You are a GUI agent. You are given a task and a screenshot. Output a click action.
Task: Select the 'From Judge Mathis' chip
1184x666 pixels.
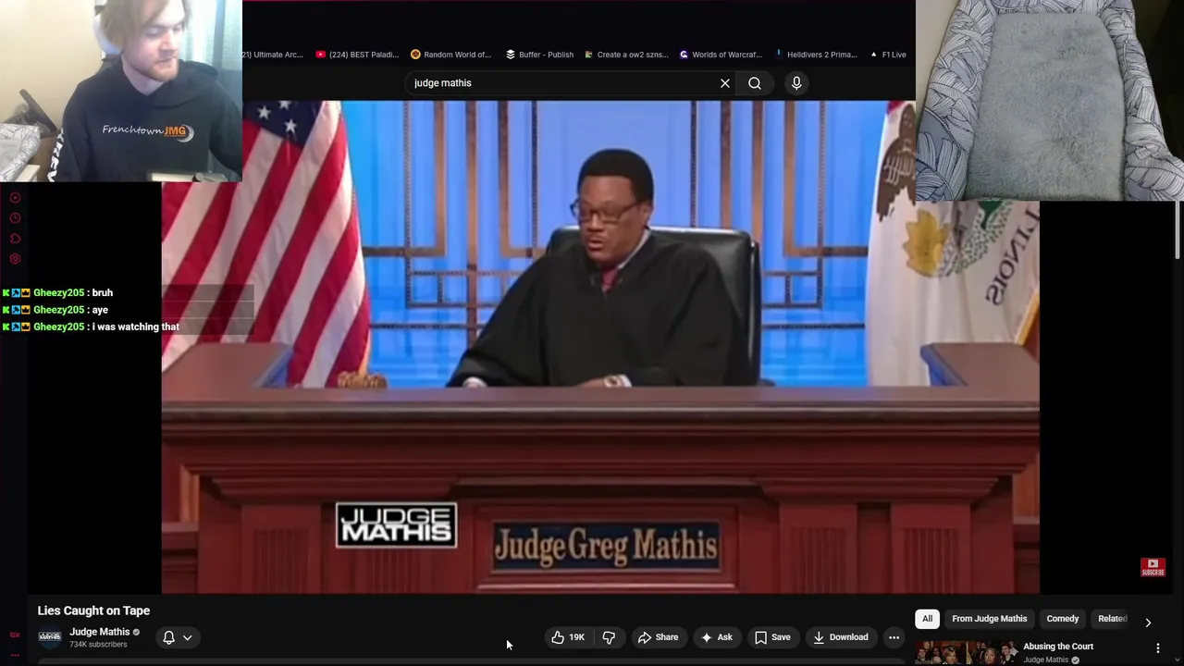[x=989, y=619]
